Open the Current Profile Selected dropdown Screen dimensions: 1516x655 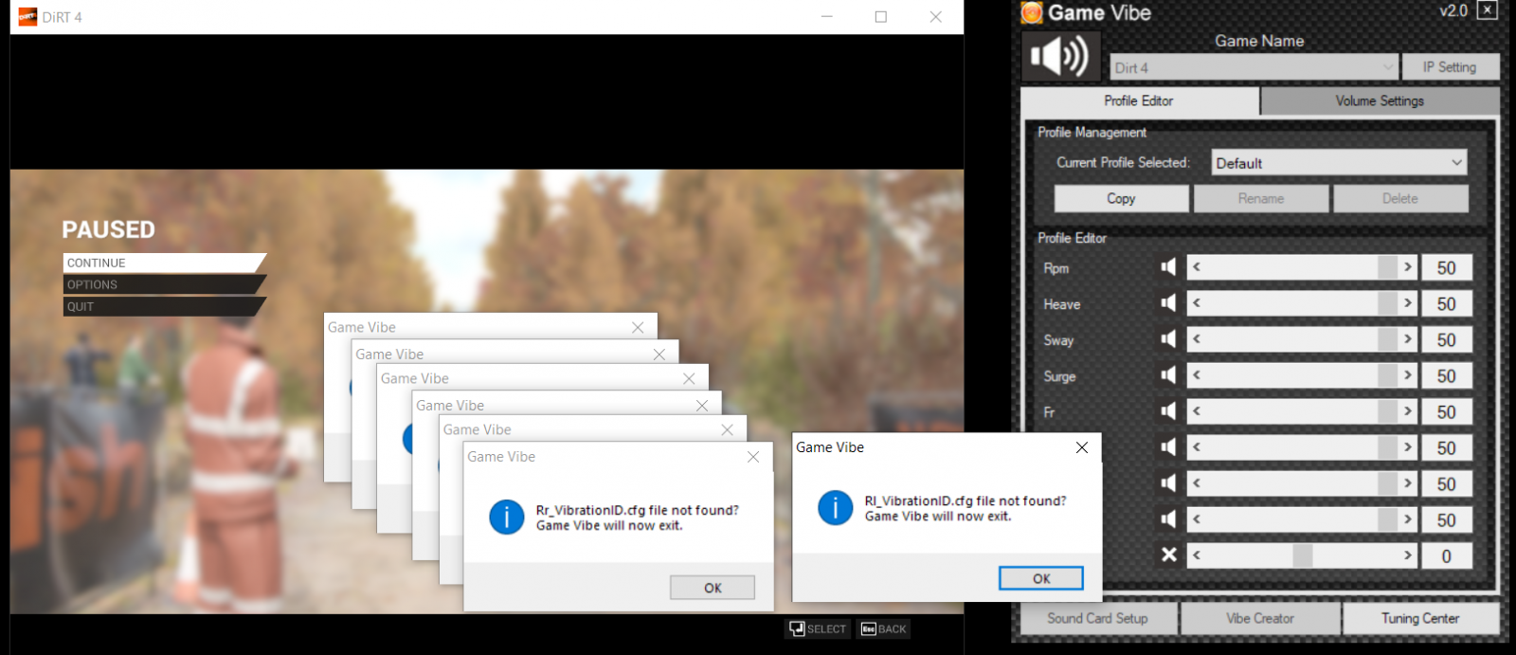(x=1340, y=163)
